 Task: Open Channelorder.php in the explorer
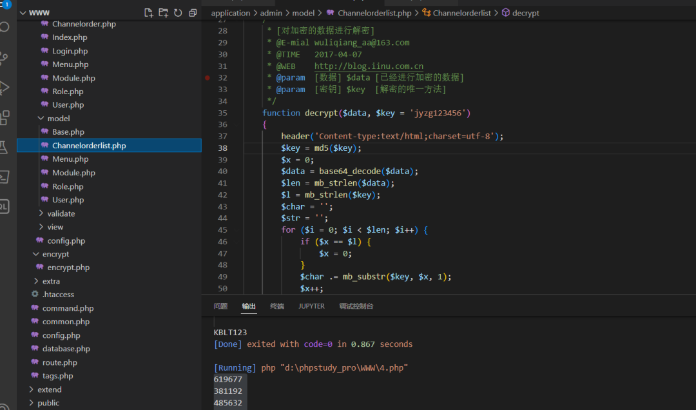click(x=84, y=24)
